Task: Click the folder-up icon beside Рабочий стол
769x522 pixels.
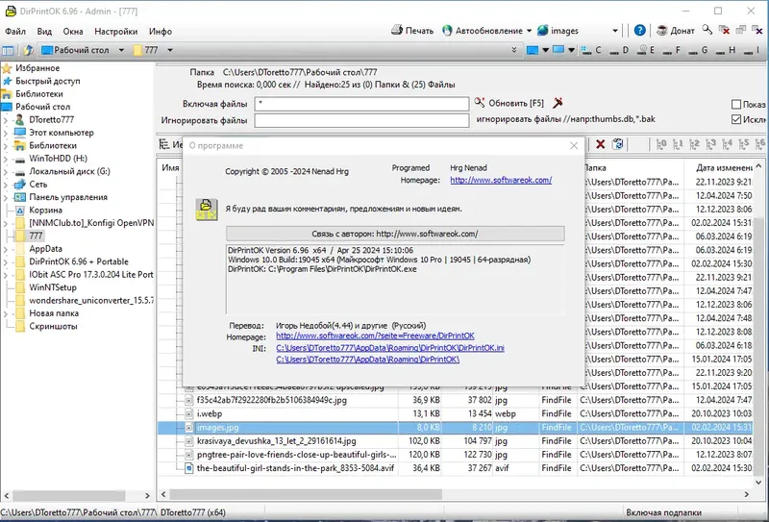Action: pos(28,50)
